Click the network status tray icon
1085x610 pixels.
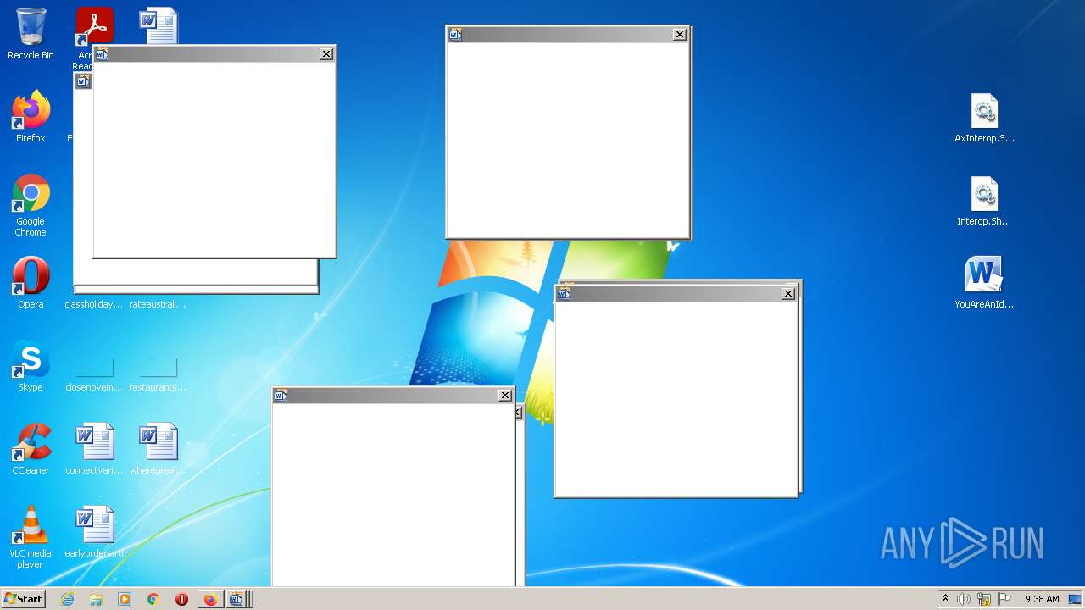click(x=984, y=599)
